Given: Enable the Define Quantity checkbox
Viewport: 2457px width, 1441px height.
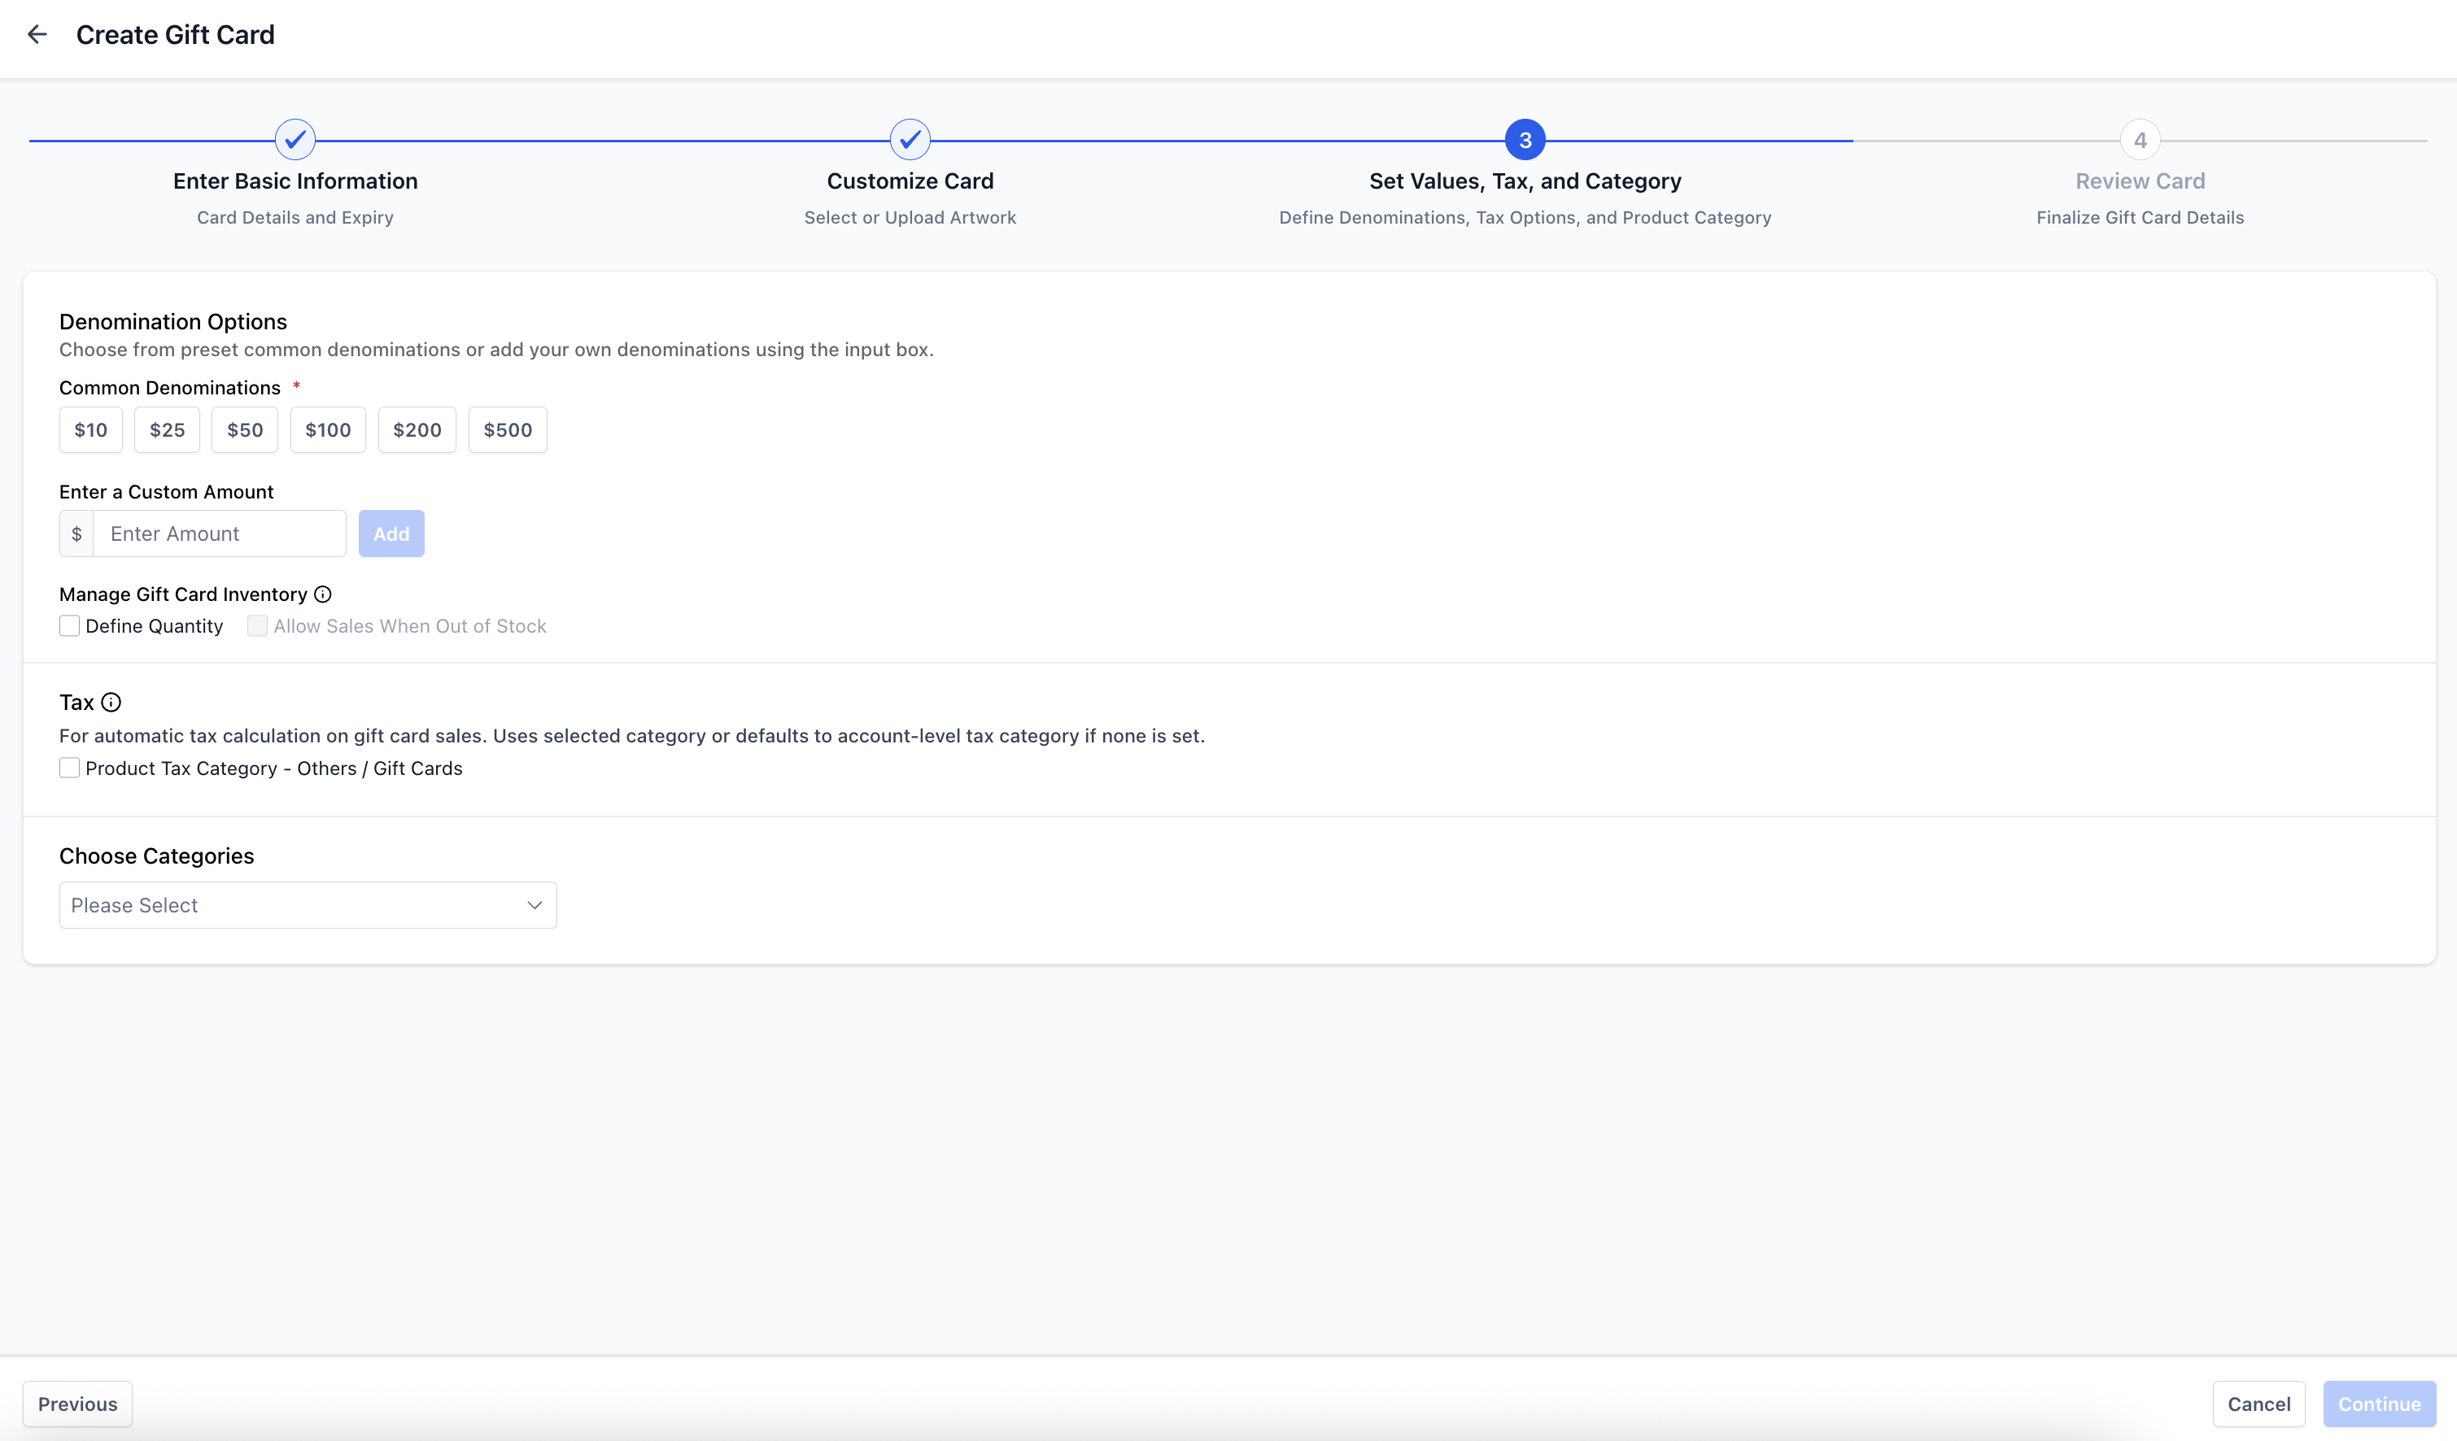Looking at the screenshot, I should point(69,625).
